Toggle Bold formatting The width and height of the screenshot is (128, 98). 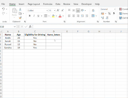(x=29, y=16)
